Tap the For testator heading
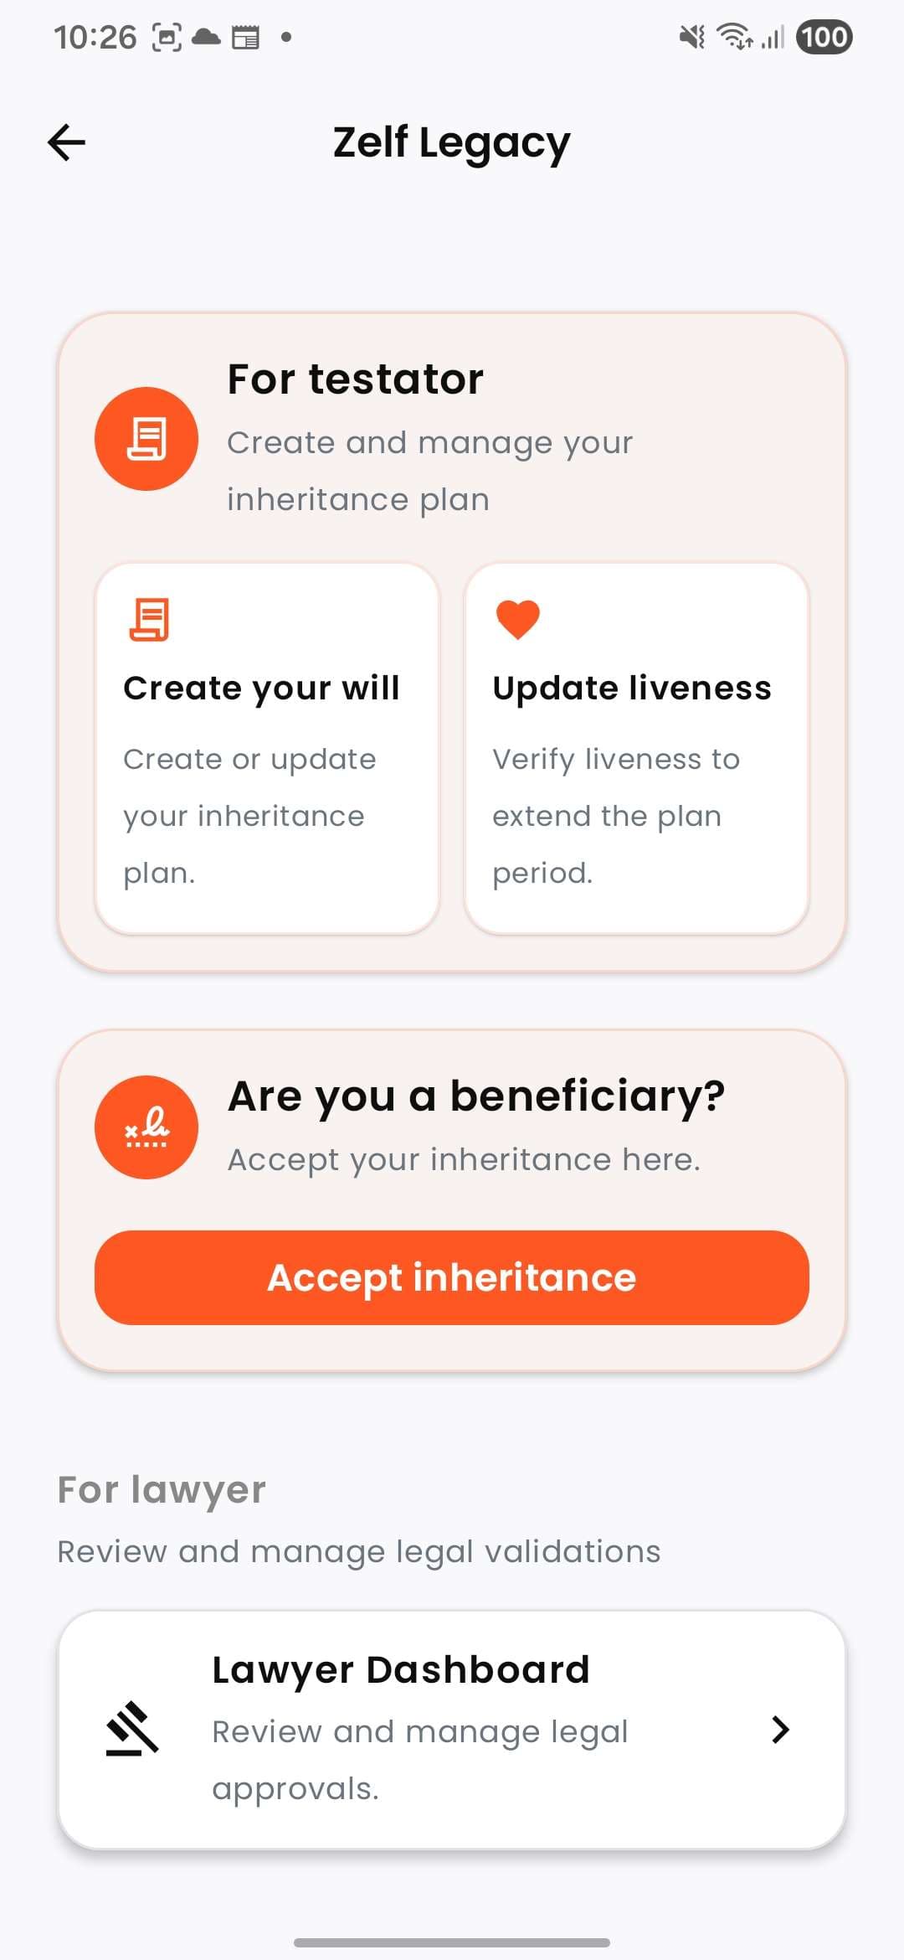This screenshot has height=1960, width=904. (356, 379)
